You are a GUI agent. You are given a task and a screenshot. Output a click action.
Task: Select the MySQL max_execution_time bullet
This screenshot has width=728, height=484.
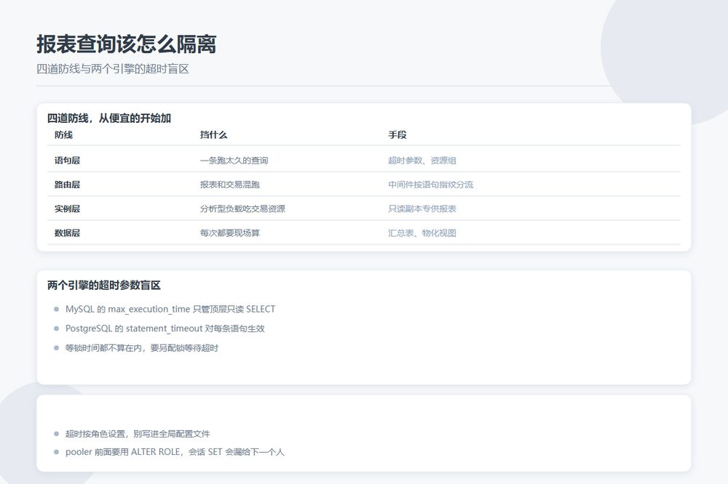click(x=170, y=310)
